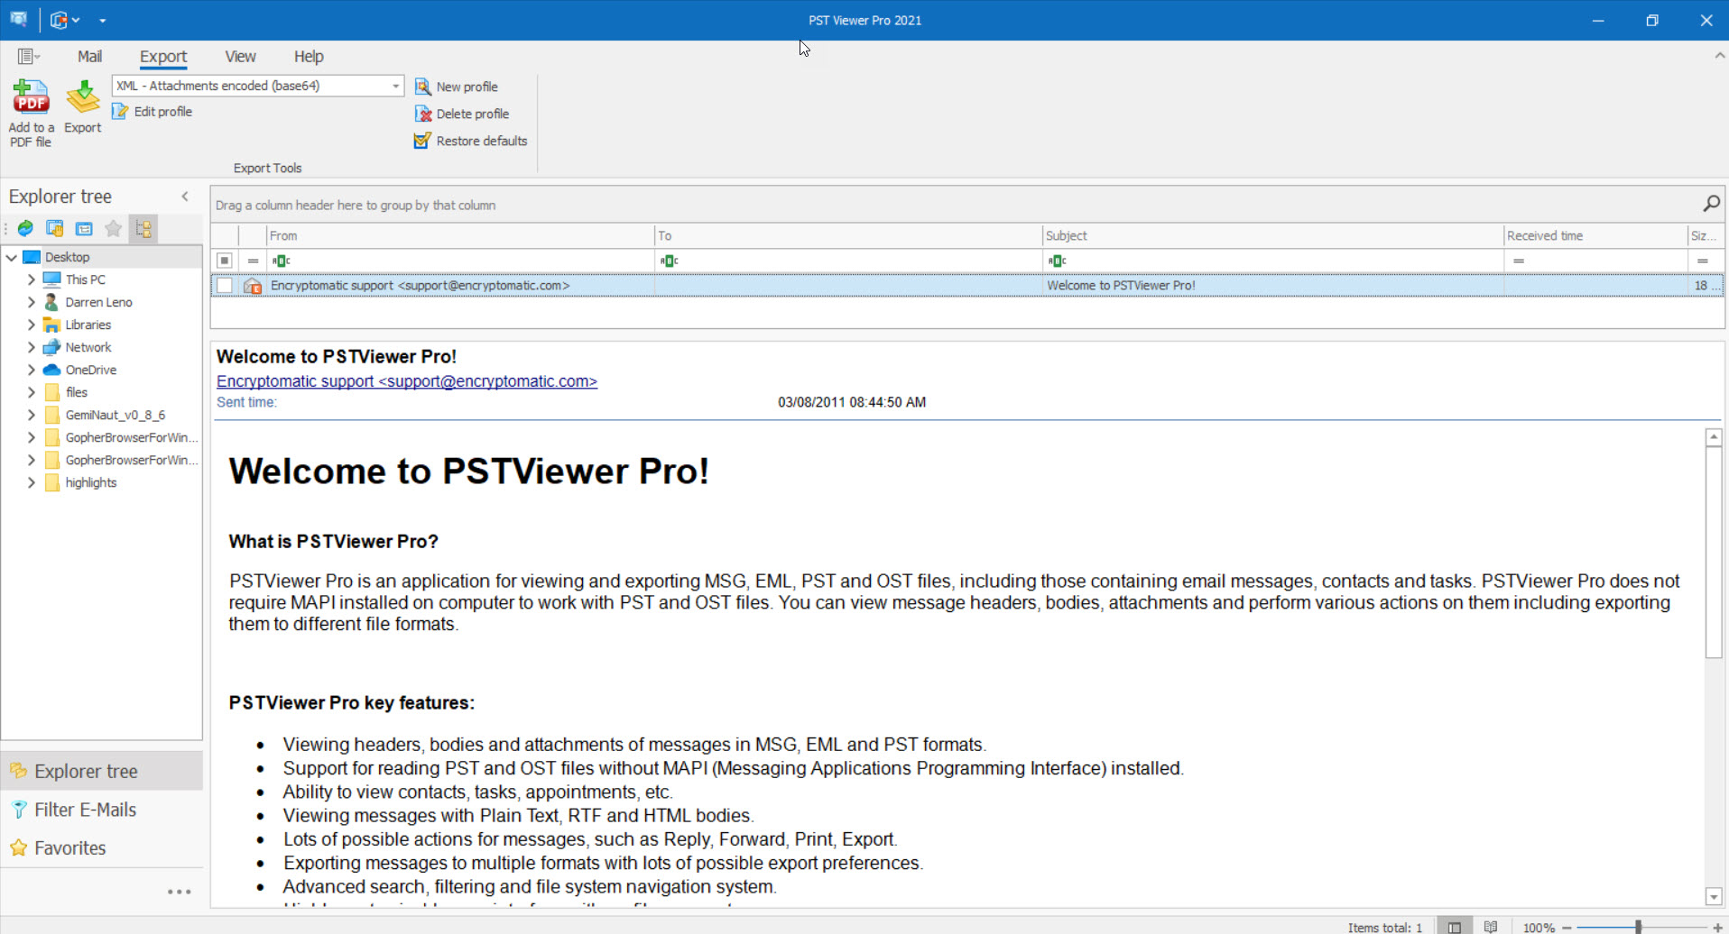Check the Encryptomatic support message checkbox
The width and height of the screenshot is (1729, 934).
[x=225, y=286]
